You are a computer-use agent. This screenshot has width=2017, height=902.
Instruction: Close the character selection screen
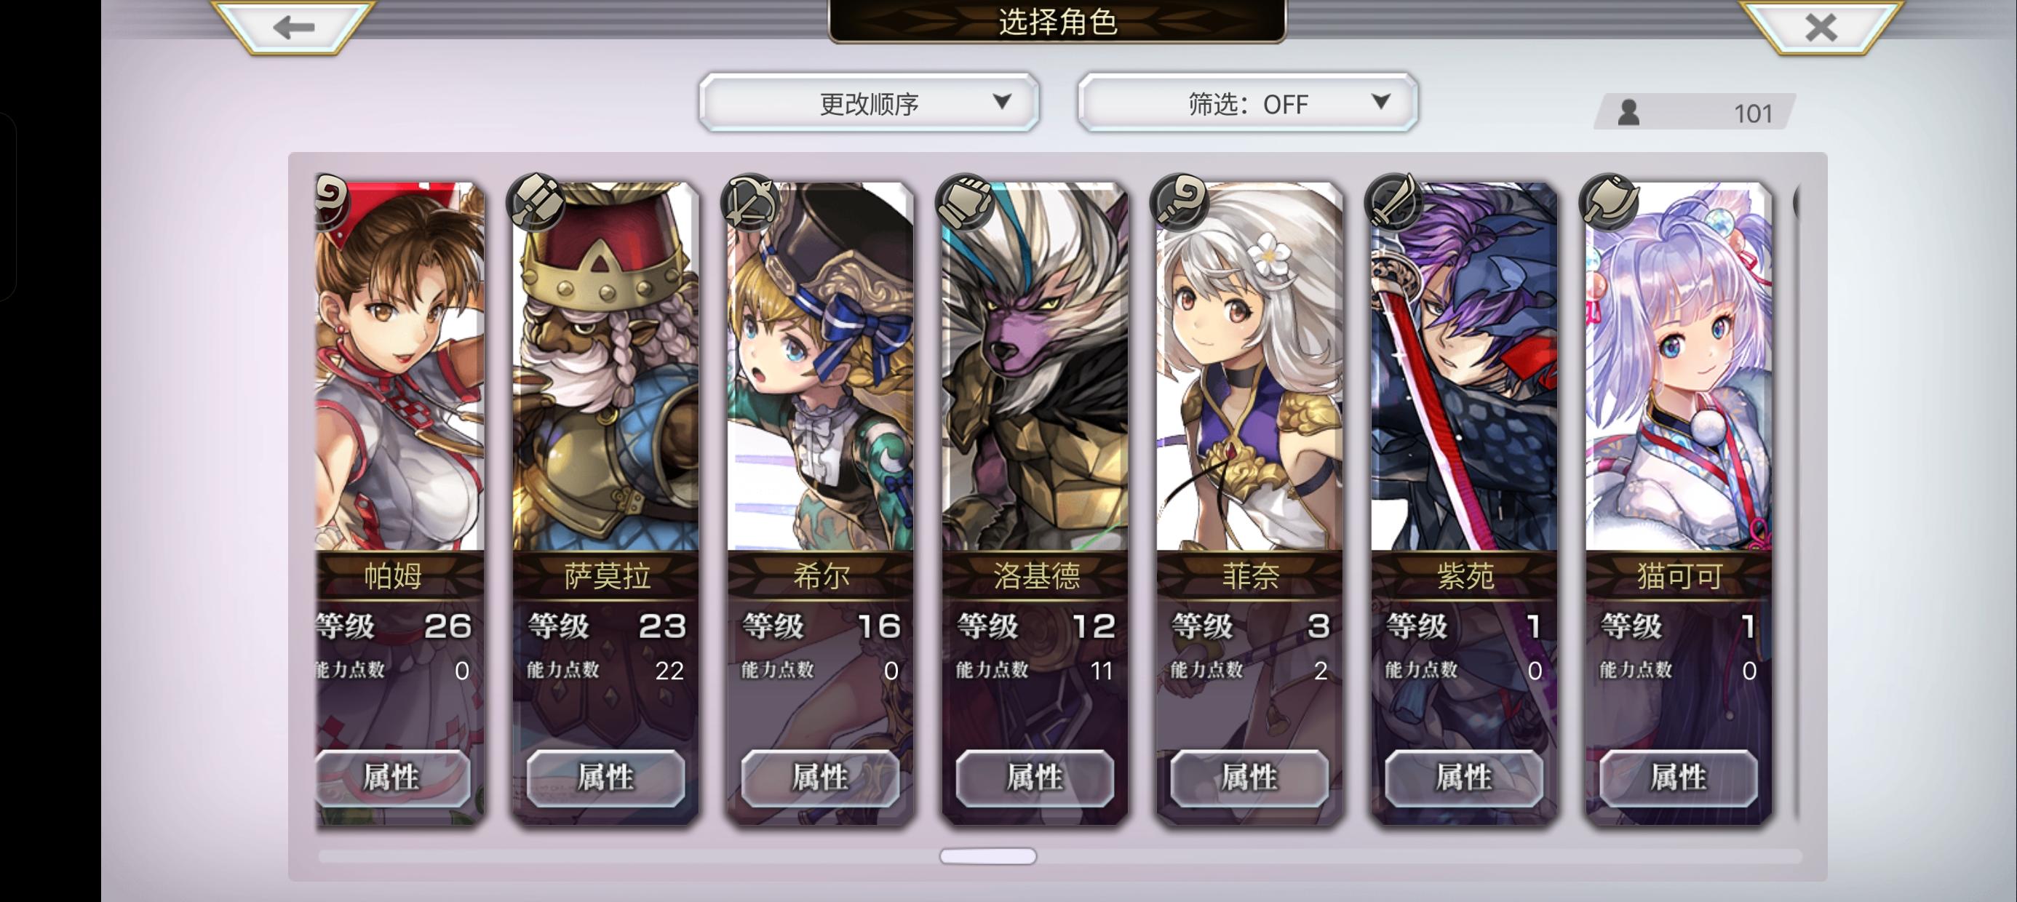[1821, 28]
